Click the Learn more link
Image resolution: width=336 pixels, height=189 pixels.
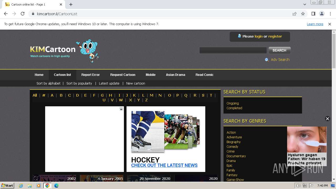point(315,24)
